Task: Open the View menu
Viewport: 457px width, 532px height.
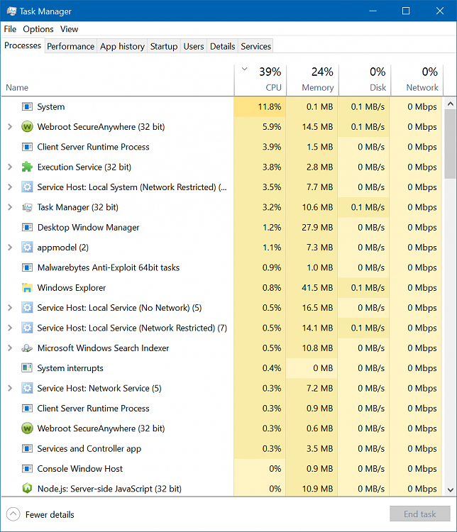Action: coord(70,29)
